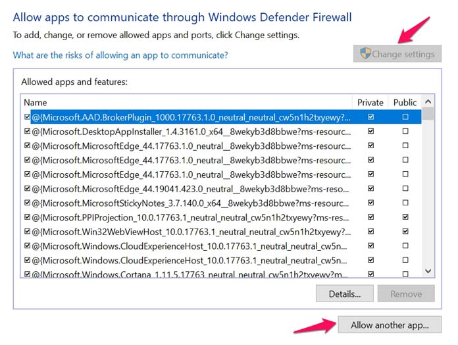Enable Public checkbox for DesktopAppInstaller
The height and width of the screenshot is (345, 458).
click(x=405, y=131)
